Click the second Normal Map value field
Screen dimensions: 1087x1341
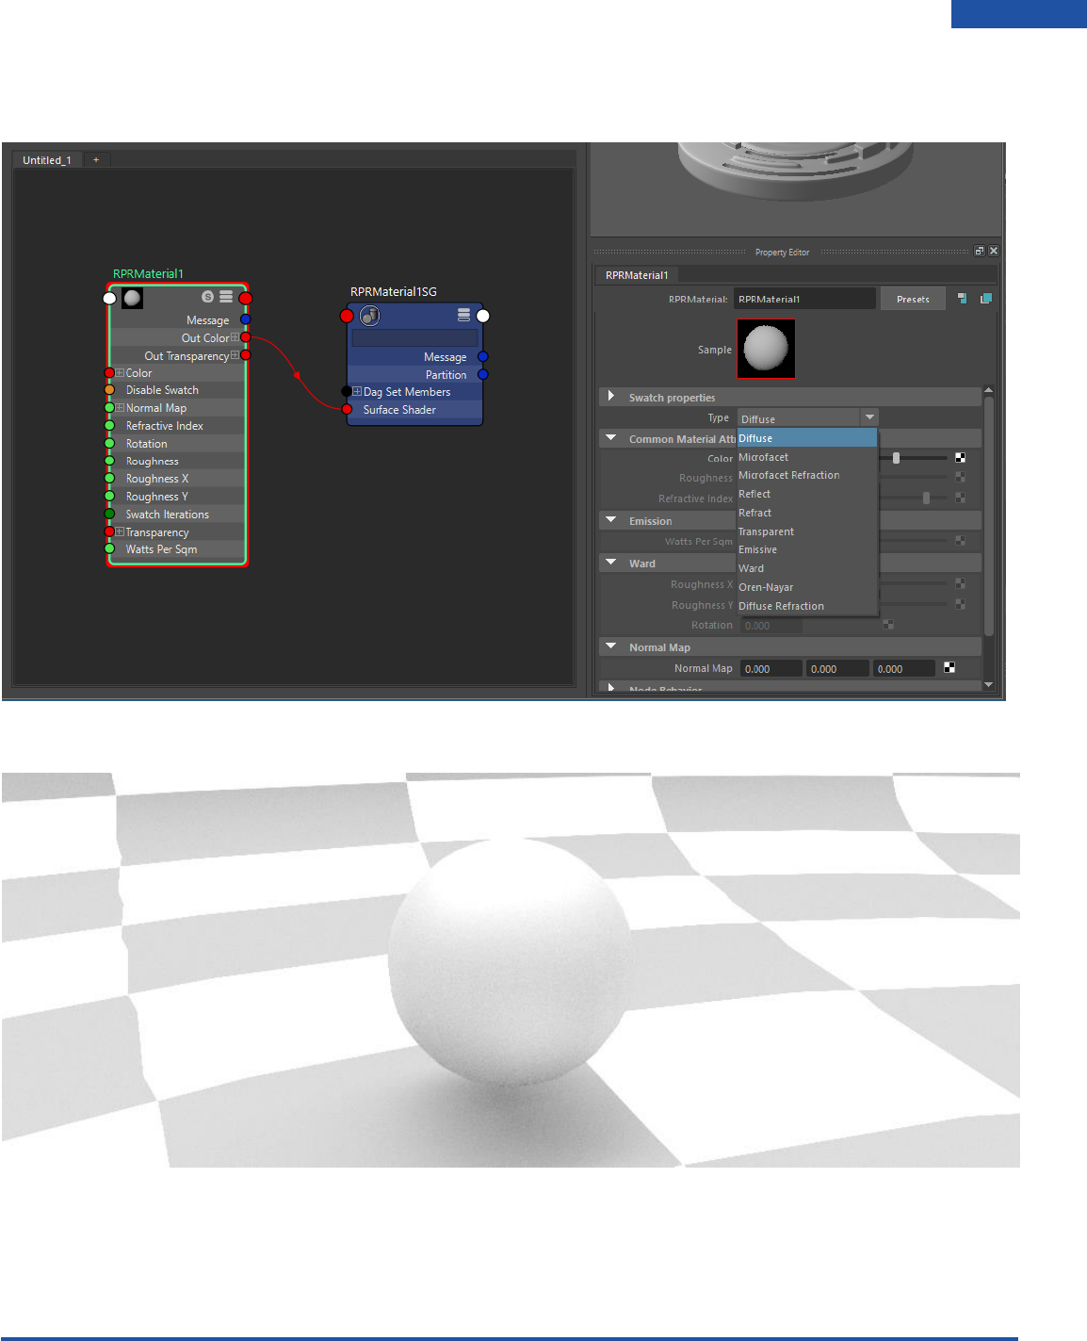click(837, 668)
